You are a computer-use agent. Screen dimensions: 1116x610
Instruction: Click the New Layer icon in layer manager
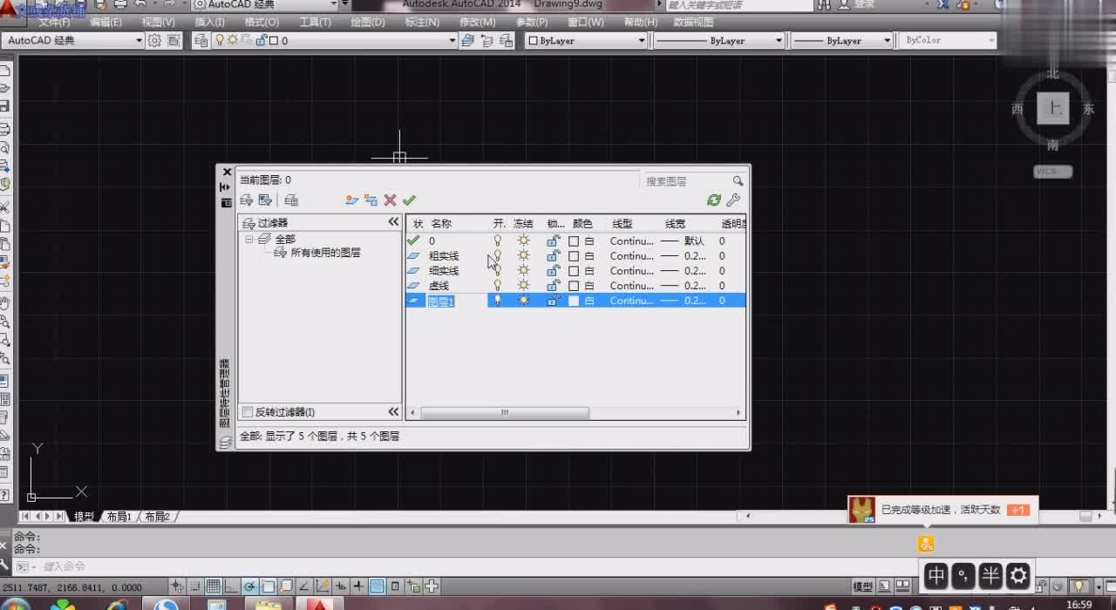pos(351,200)
